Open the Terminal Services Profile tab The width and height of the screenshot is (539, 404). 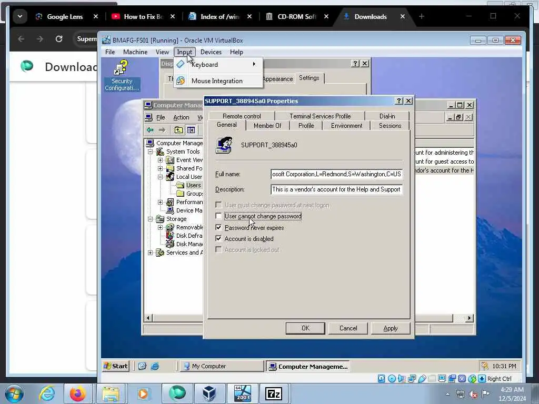click(320, 116)
